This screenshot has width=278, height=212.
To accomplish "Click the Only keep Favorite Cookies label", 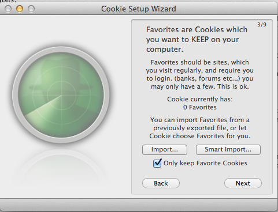I will 205,163.
